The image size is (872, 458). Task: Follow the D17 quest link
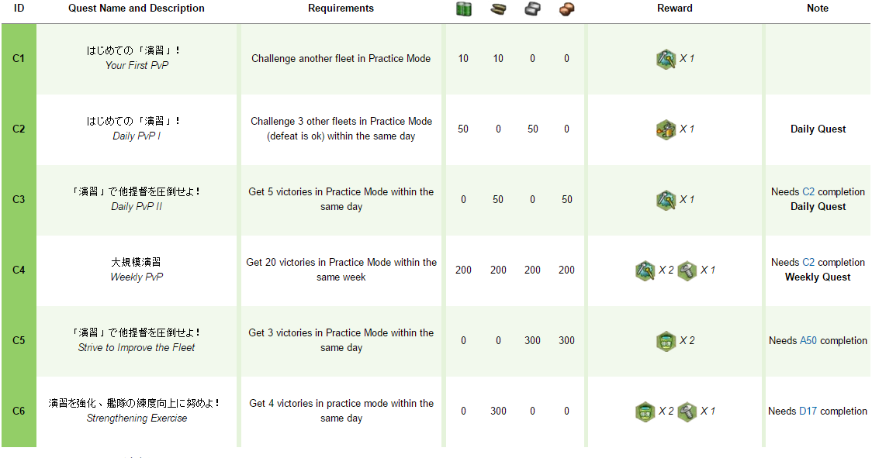click(x=808, y=412)
